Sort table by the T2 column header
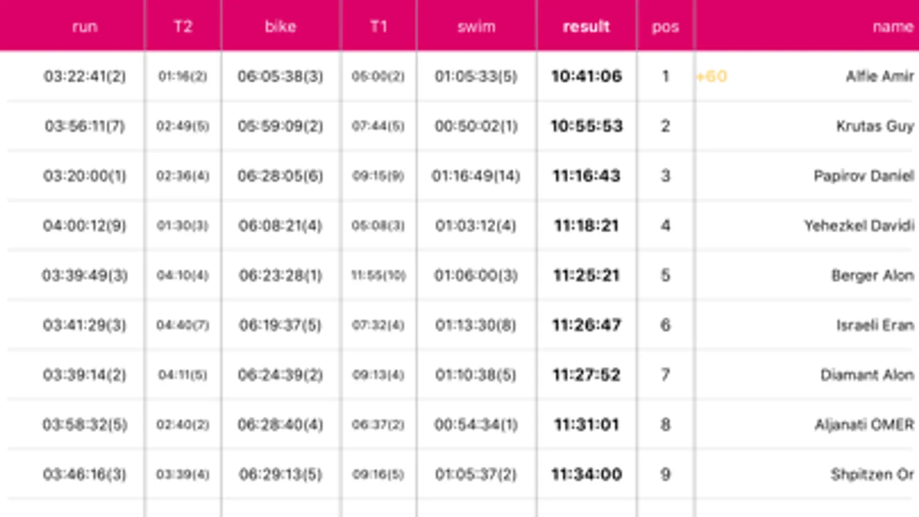 (183, 26)
